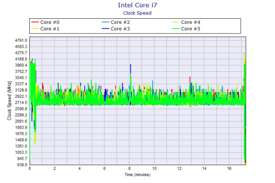Click the 2299.2 y-axis value
Image resolution: width=275 pixels, height=183 pixels.
click(x=21, y=115)
